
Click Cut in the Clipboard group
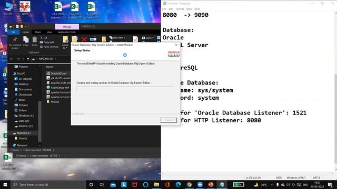[x=44, y=38]
